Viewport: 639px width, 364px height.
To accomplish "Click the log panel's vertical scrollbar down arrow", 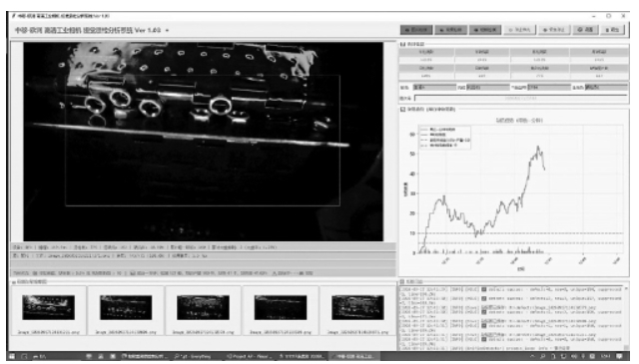I will click(x=626, y=346).
